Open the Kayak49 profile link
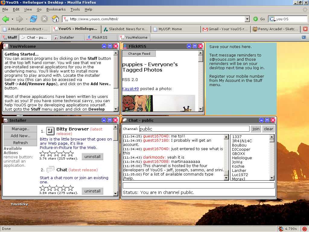 130,89
